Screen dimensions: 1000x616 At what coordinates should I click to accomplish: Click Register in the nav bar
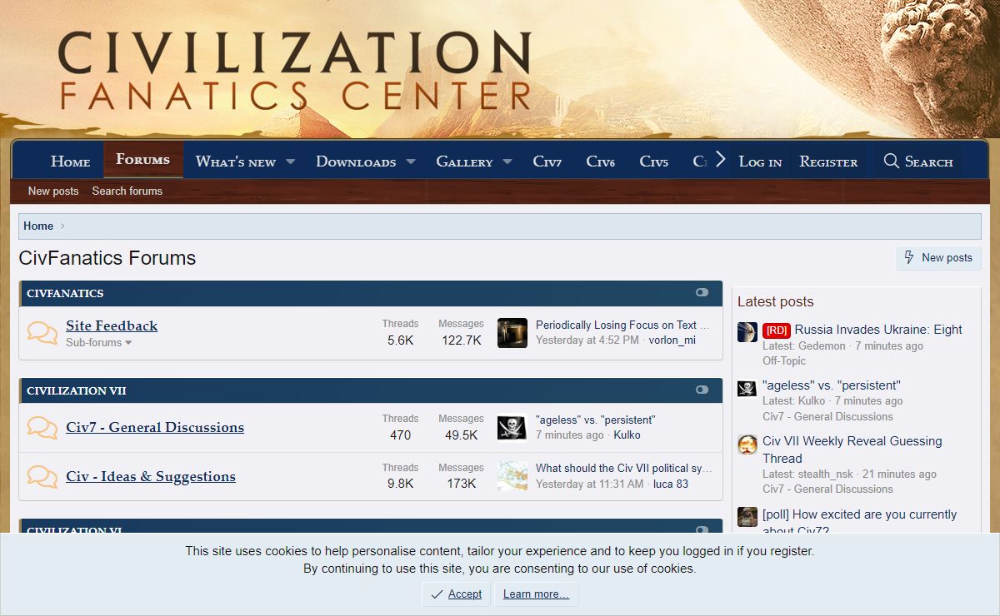tap(828, 161)
